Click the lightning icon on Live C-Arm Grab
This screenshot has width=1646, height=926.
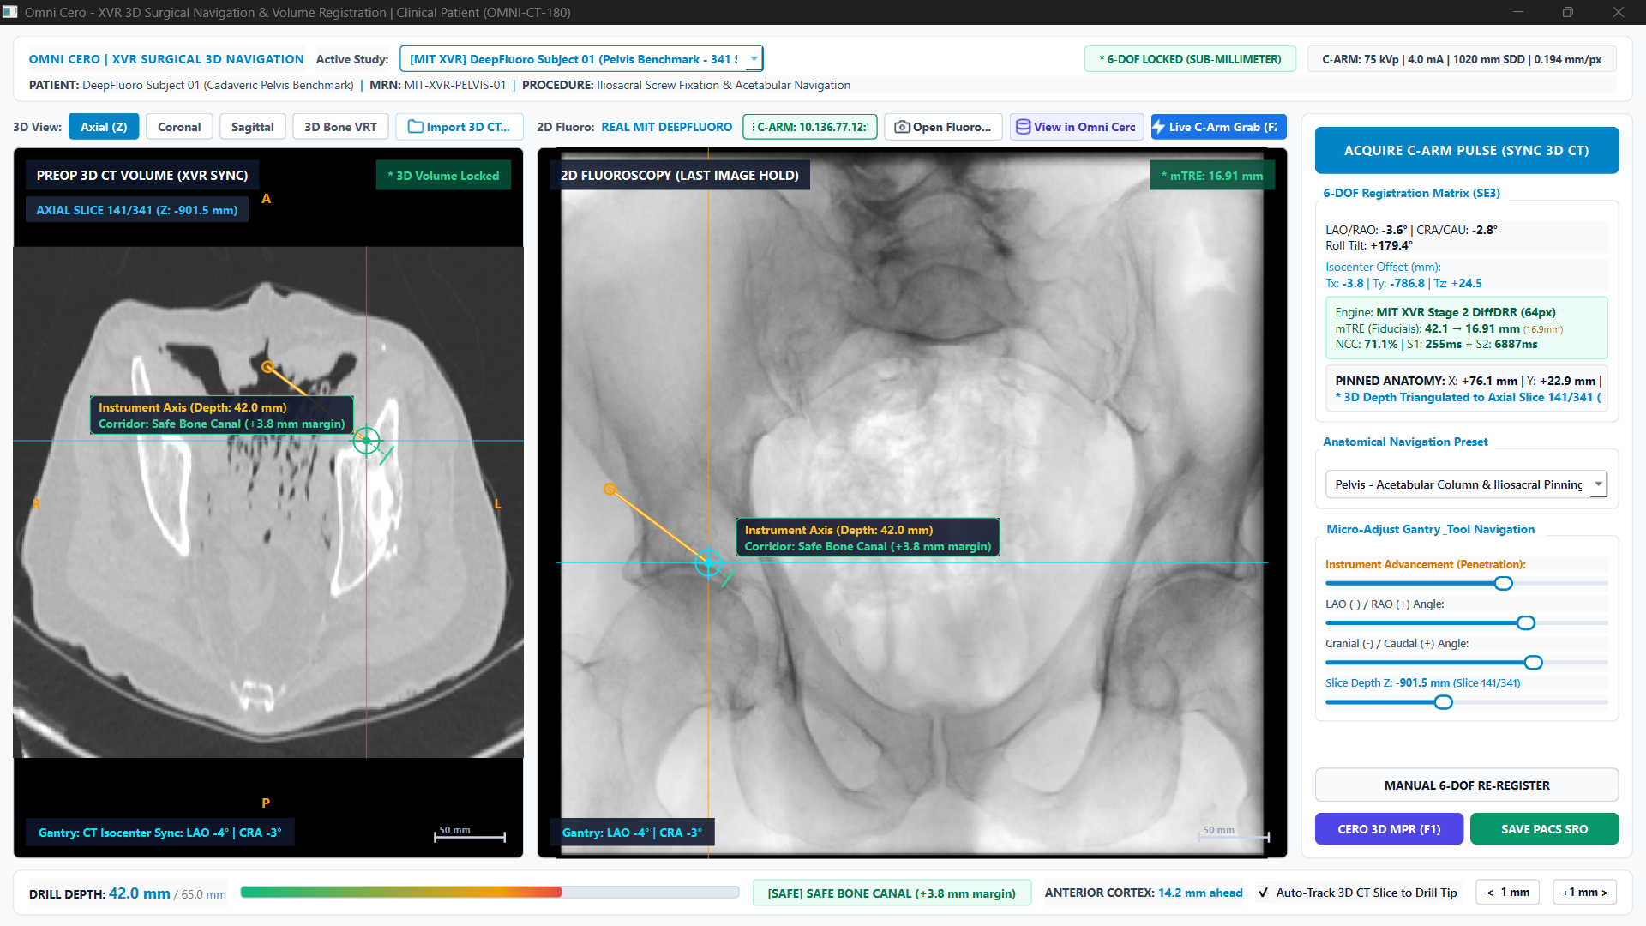pos(1159,127)
